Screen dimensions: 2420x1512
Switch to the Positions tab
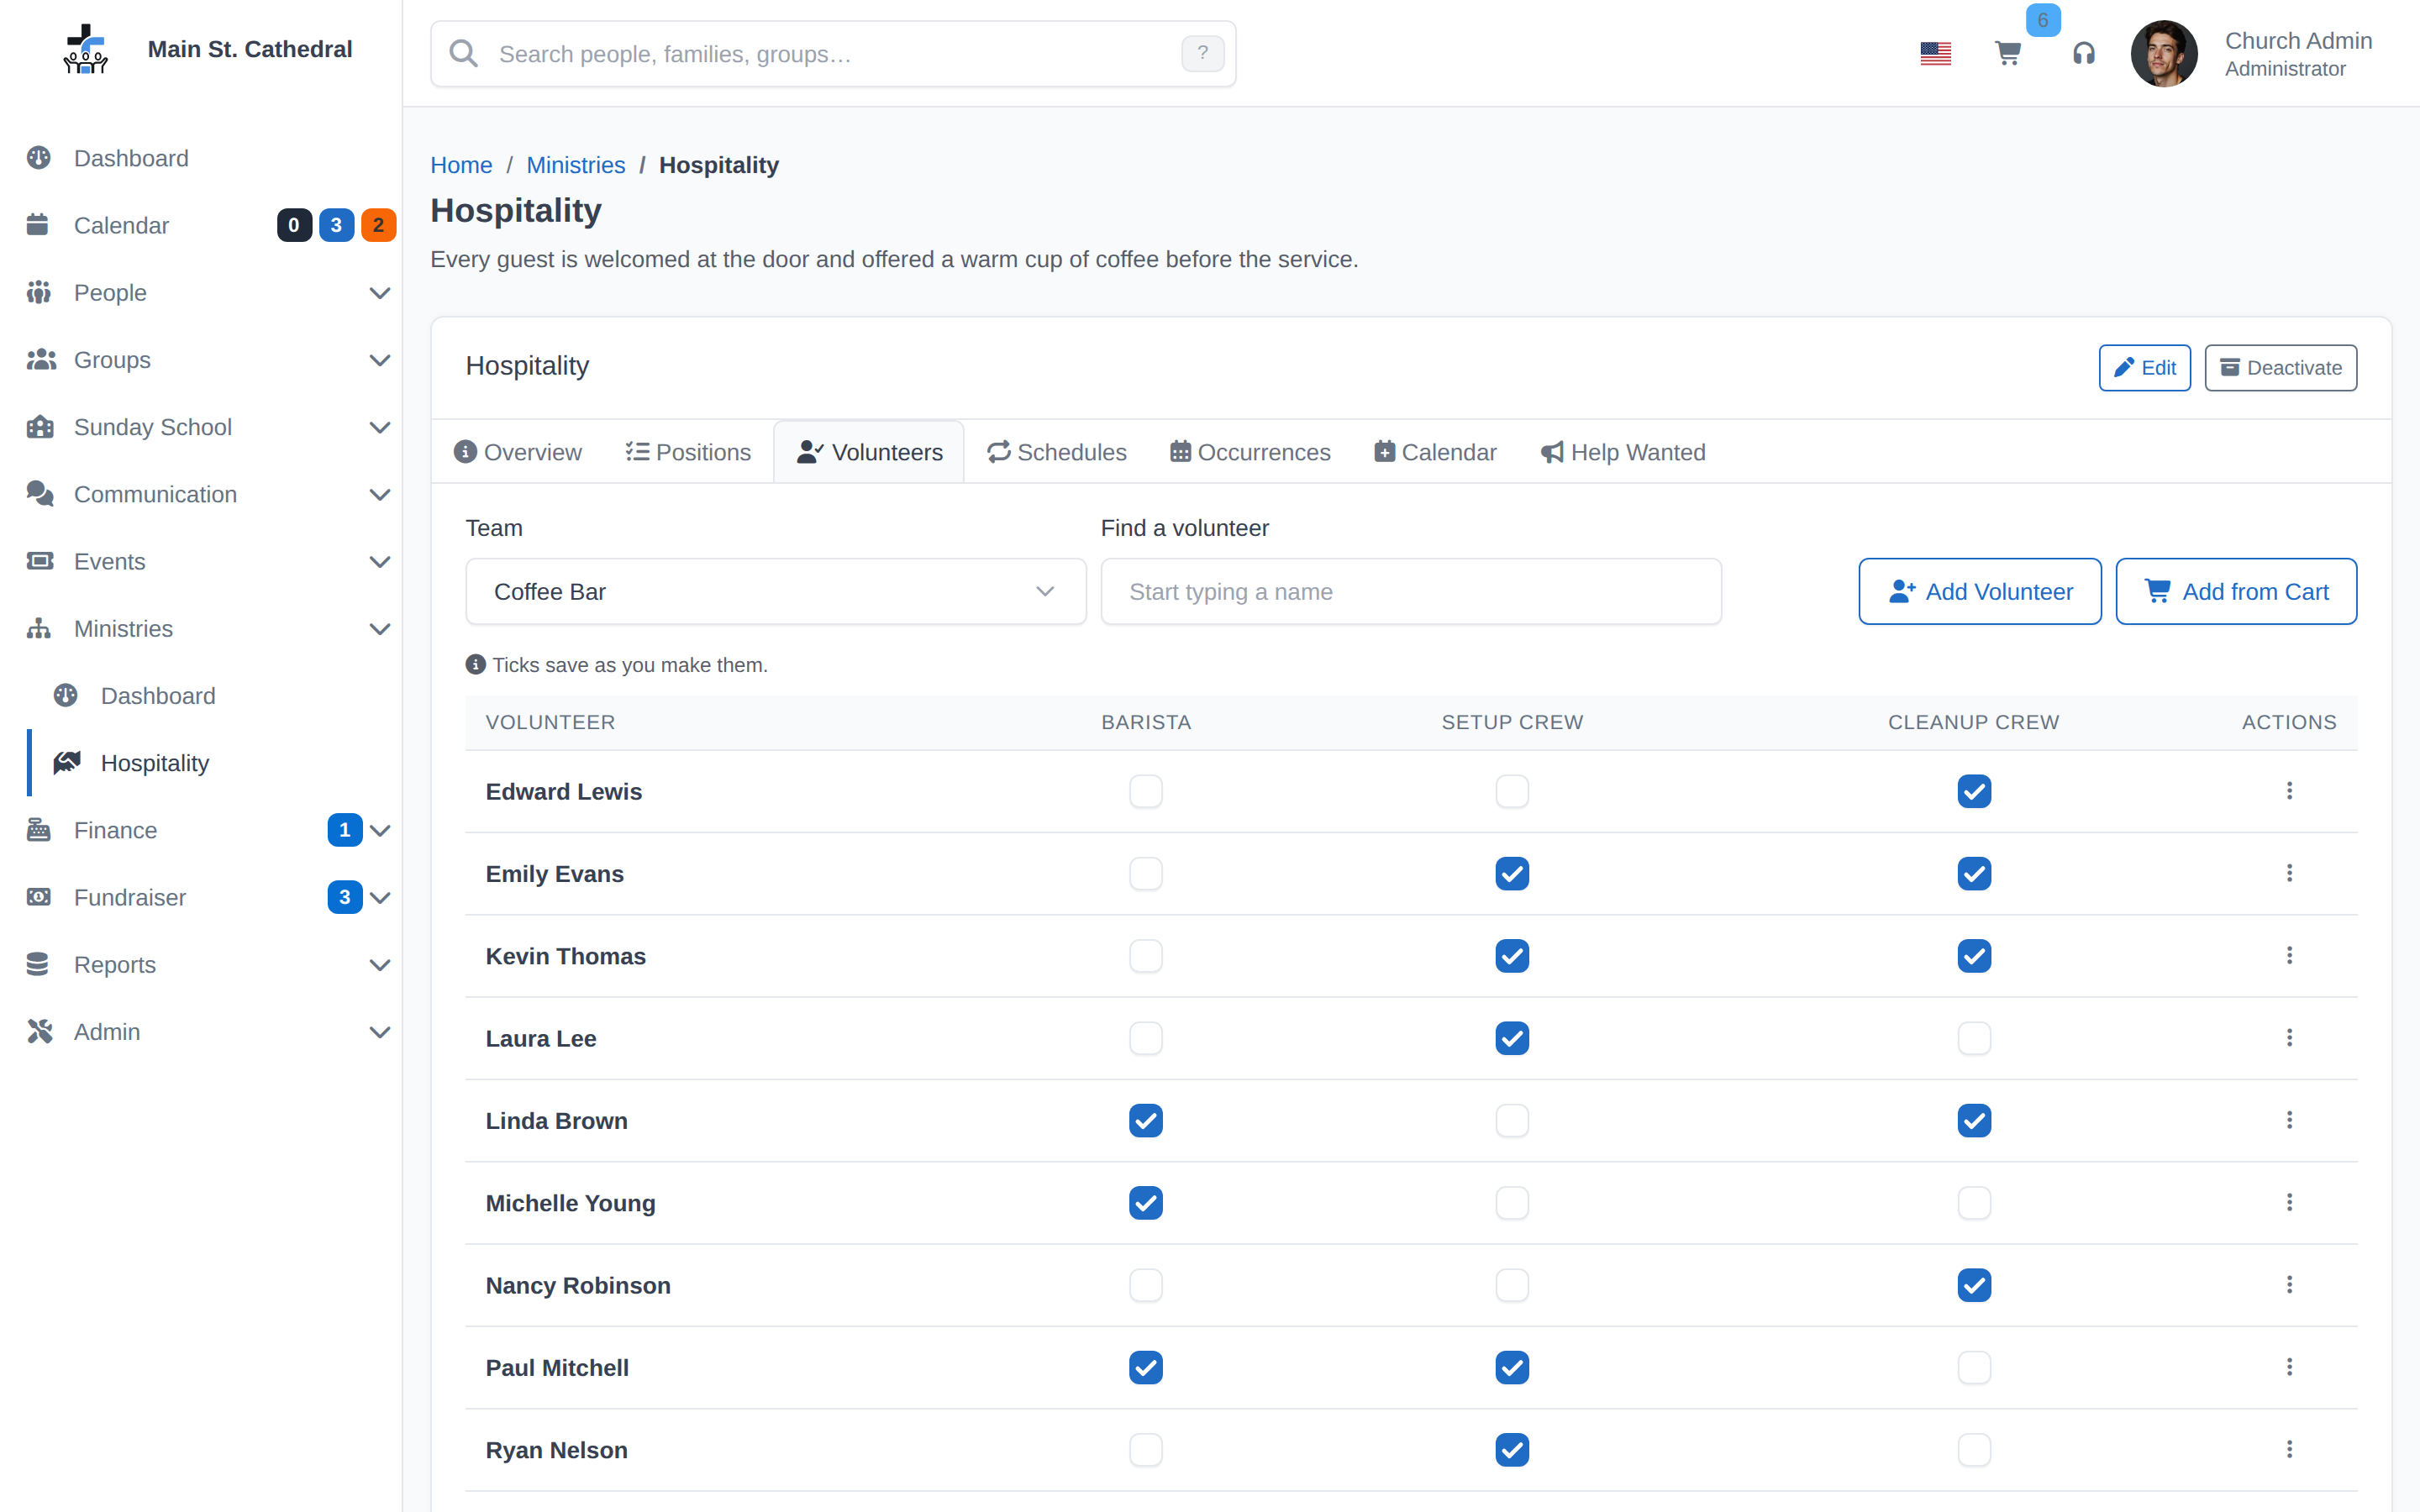(x=688, y=452)
